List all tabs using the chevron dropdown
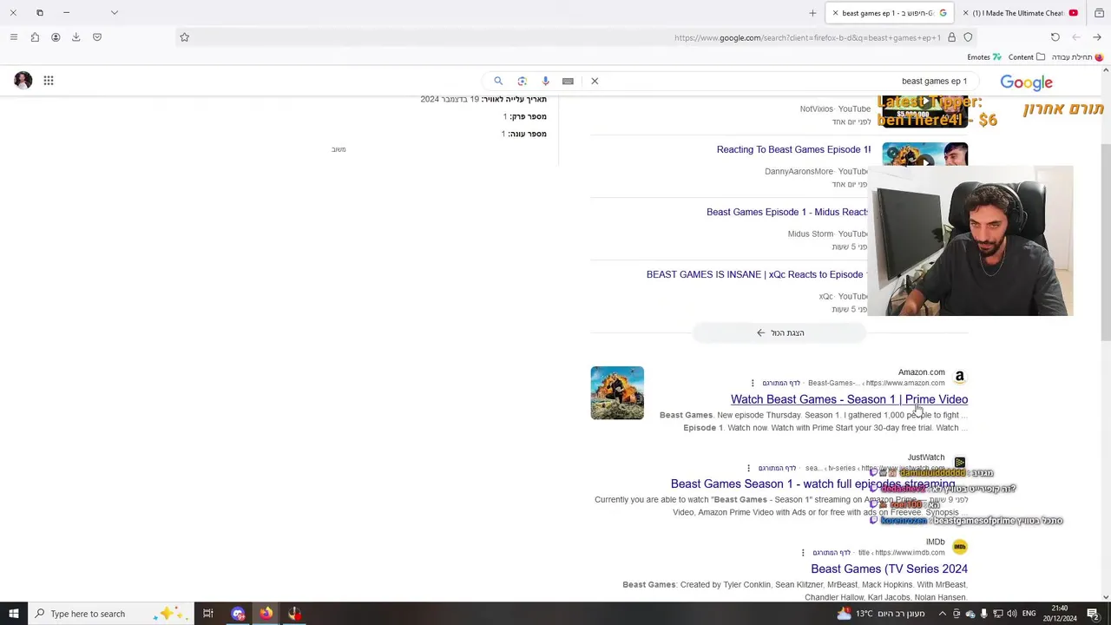1111x625 pixels. coord(114,13)
